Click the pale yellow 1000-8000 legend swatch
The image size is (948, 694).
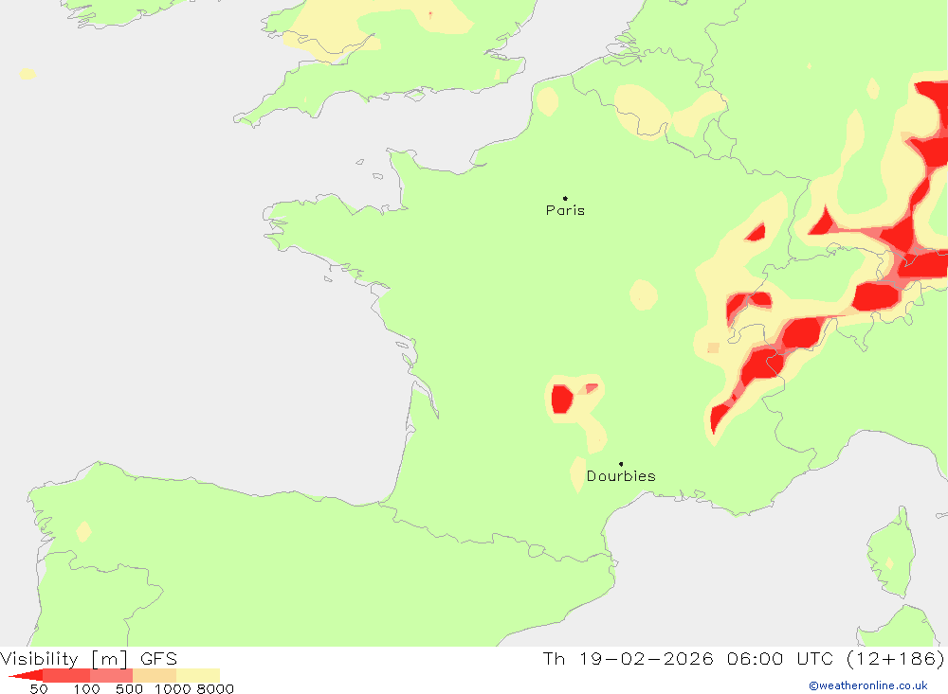[x=198, y=675]
